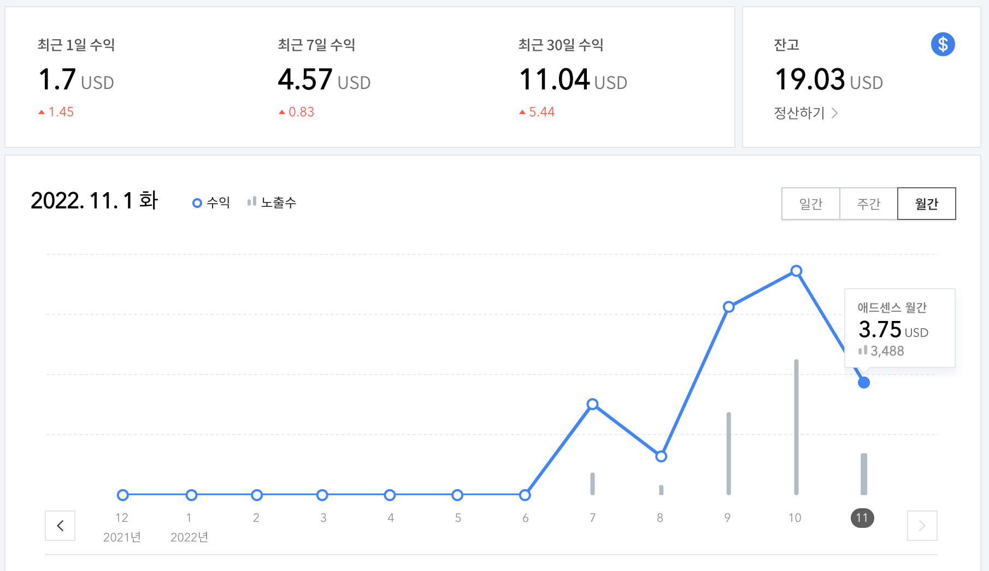Select the 월간 view button

pyautogui.click(x=926, y=203)
